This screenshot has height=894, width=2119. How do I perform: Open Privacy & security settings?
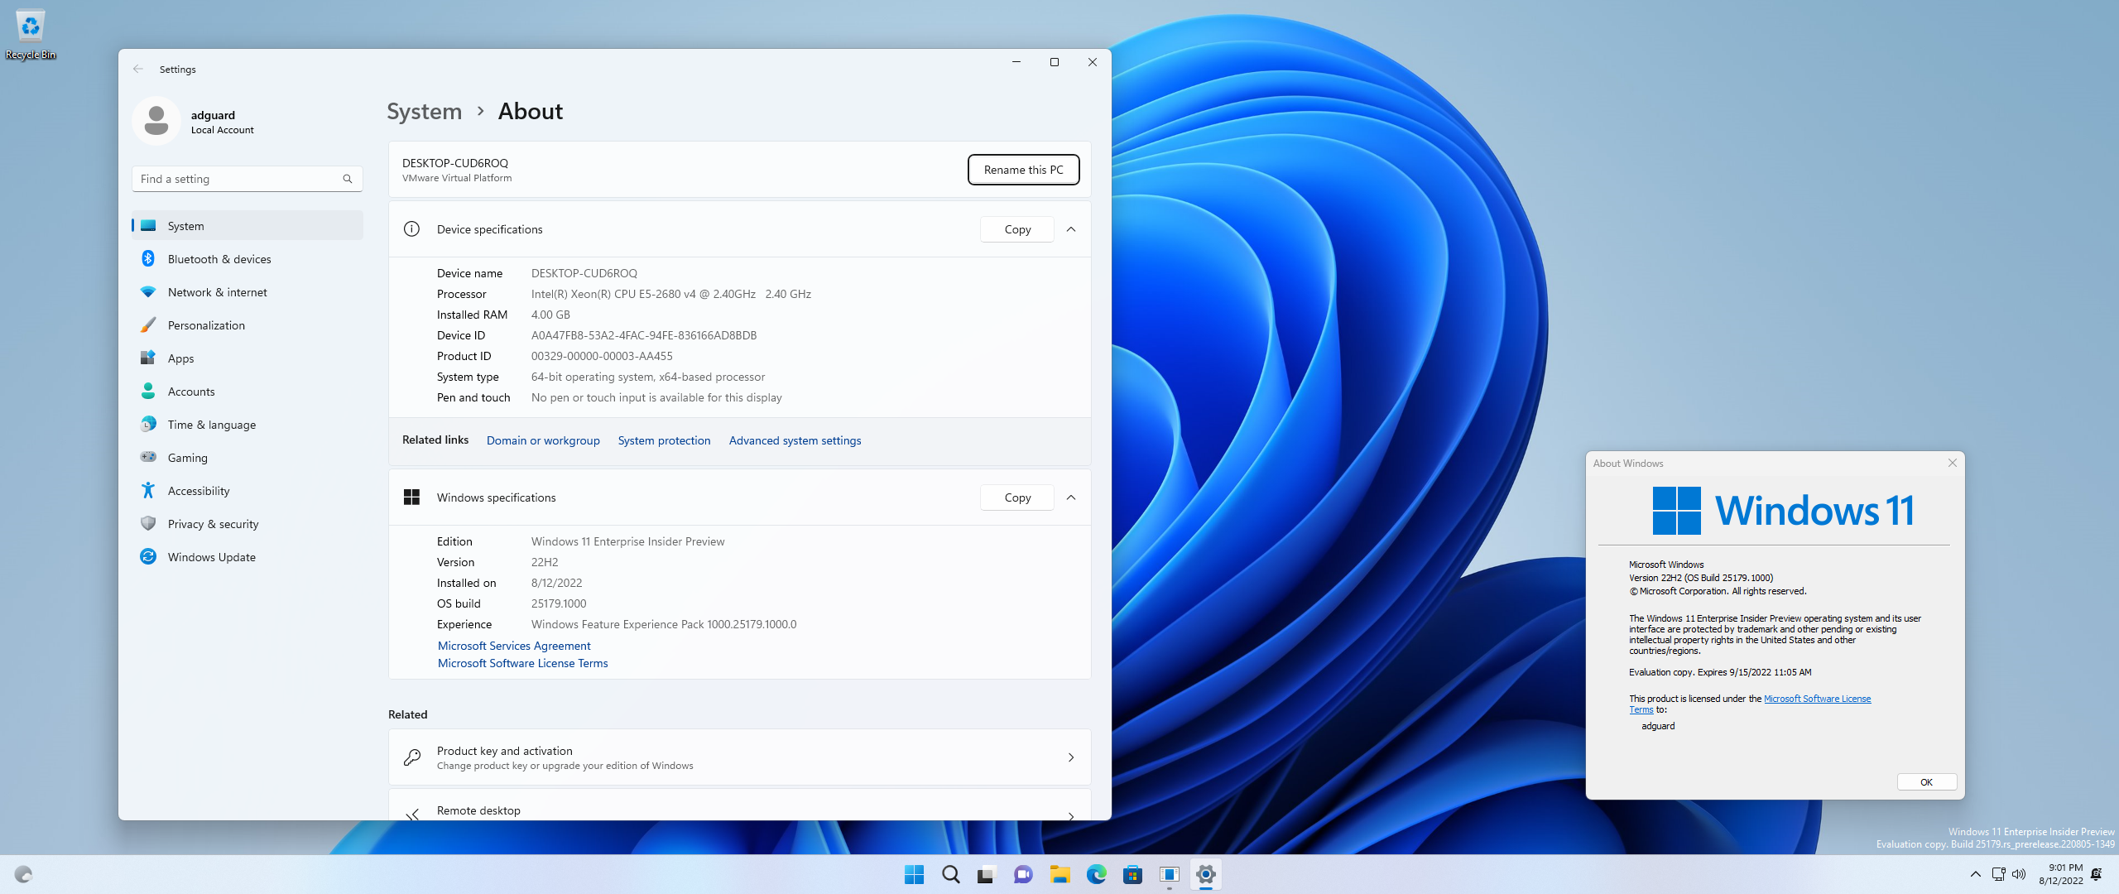tap(247, 524)
